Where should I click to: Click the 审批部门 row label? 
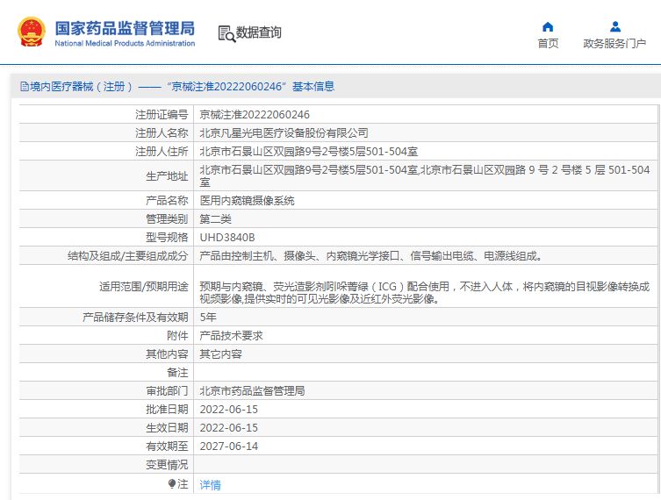[x=167, y=391]
